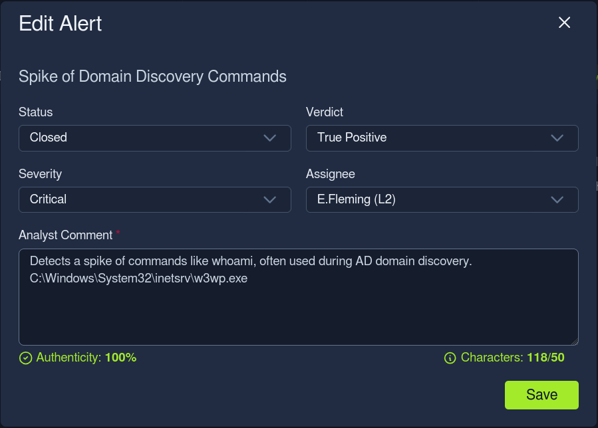The height and width of the screenshot is (428, 598).
Task: Click the Spike of Domain Discovery Commands title
Action: pos(152,76)
